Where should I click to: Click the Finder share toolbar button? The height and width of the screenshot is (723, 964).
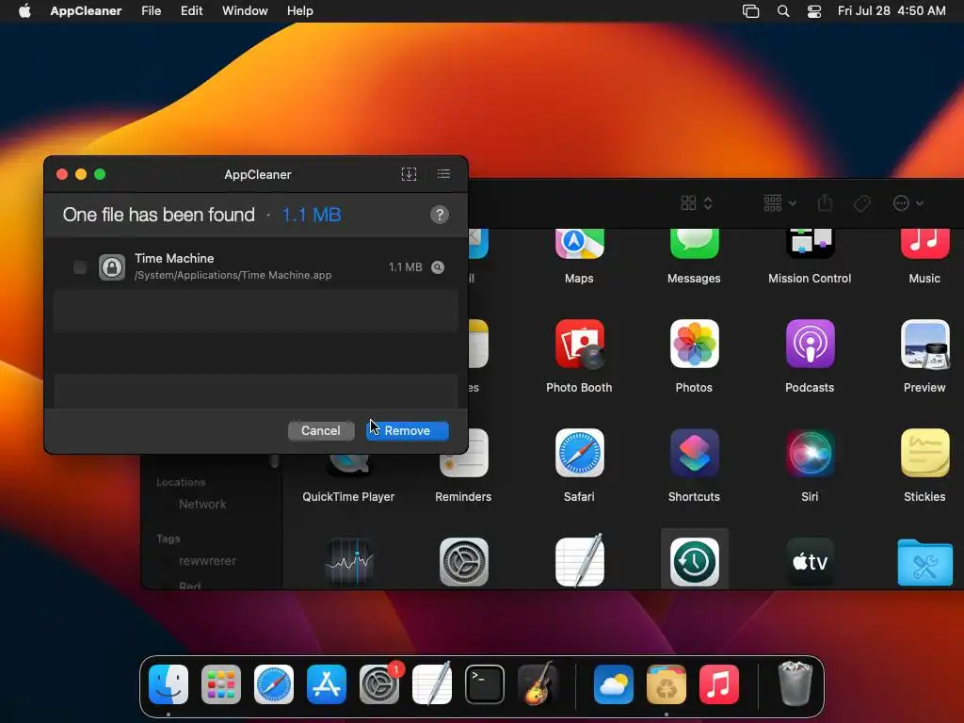coord(825,203)
